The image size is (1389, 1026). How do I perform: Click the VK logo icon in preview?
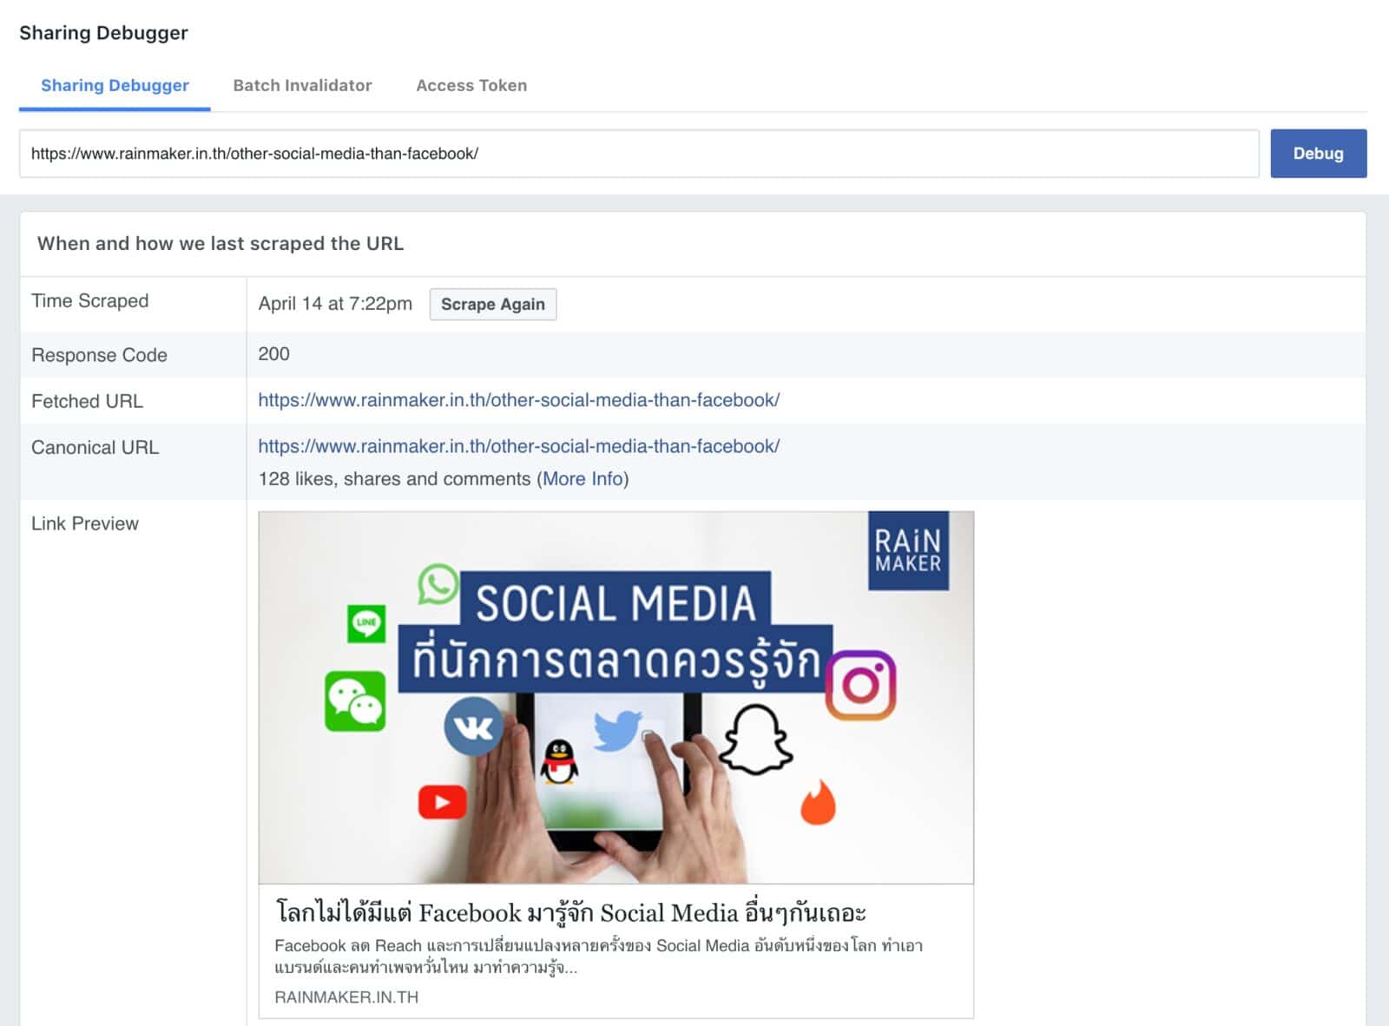click(473, 727)
